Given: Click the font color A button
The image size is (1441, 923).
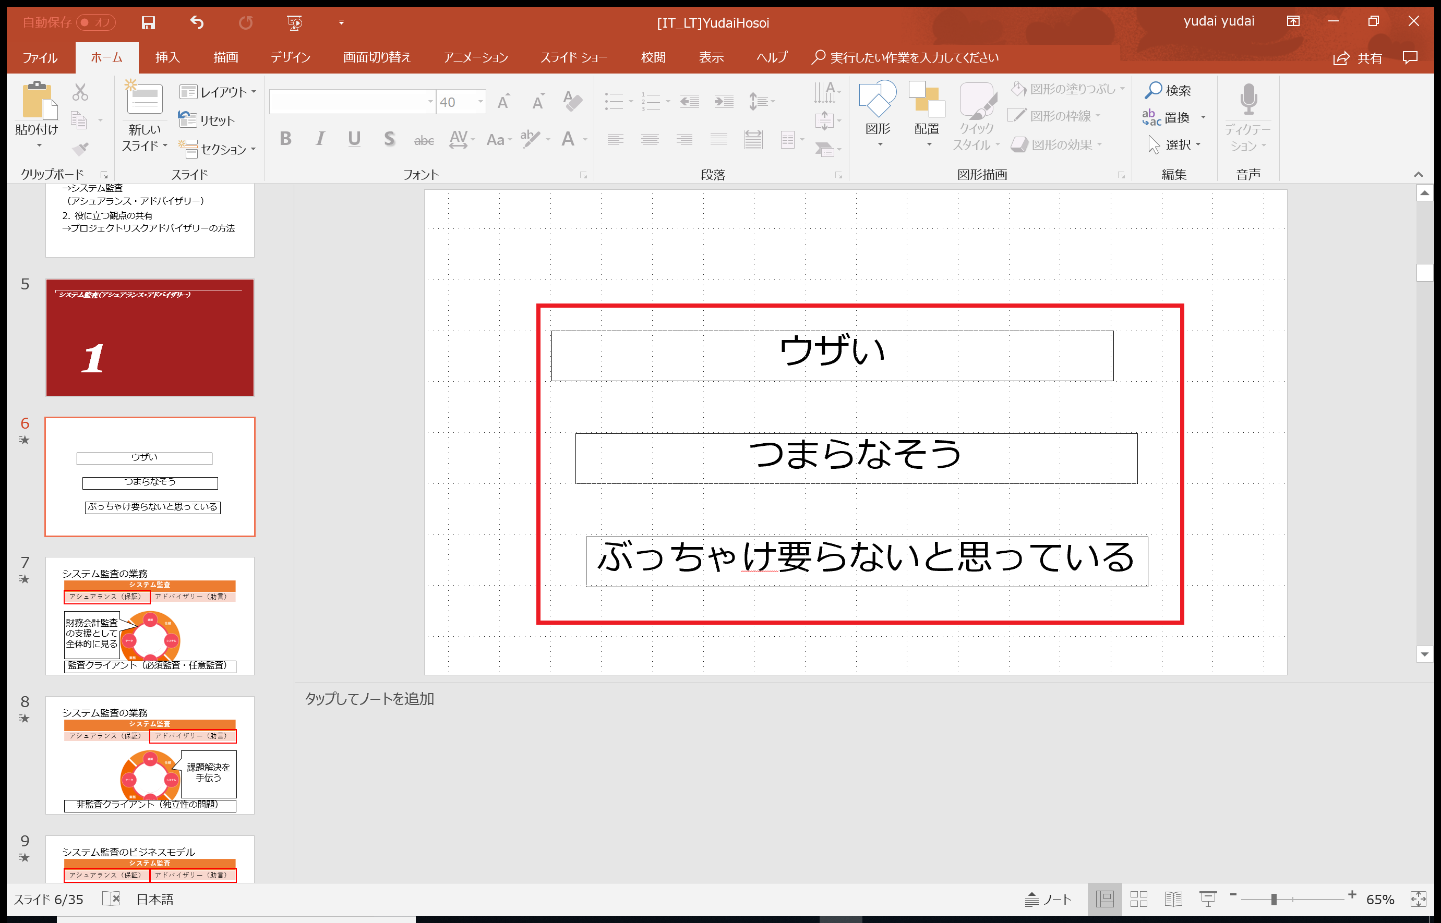Looking at the screenshot, I should [568, 139].
